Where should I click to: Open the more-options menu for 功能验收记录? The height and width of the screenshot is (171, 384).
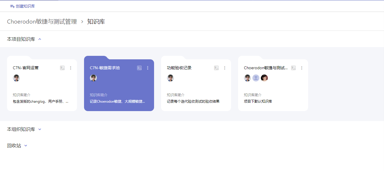225,68
